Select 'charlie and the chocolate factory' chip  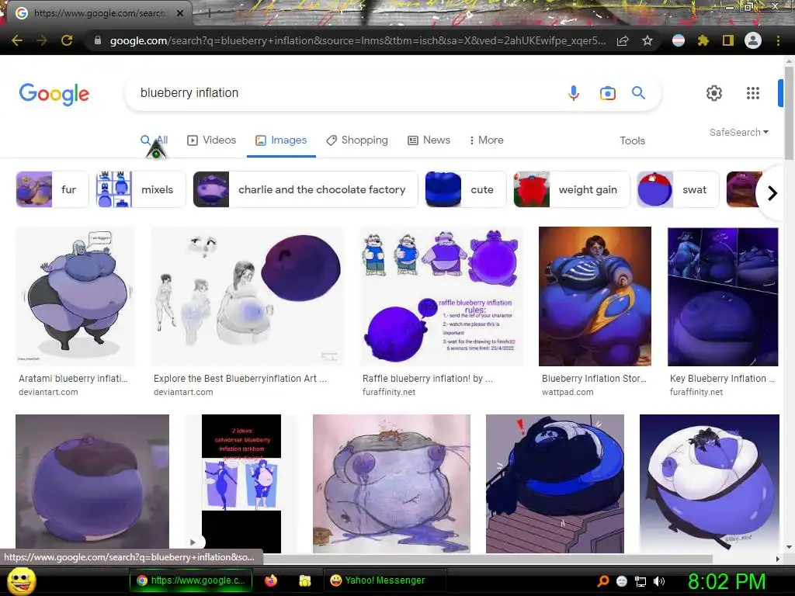tap(305, 189)
